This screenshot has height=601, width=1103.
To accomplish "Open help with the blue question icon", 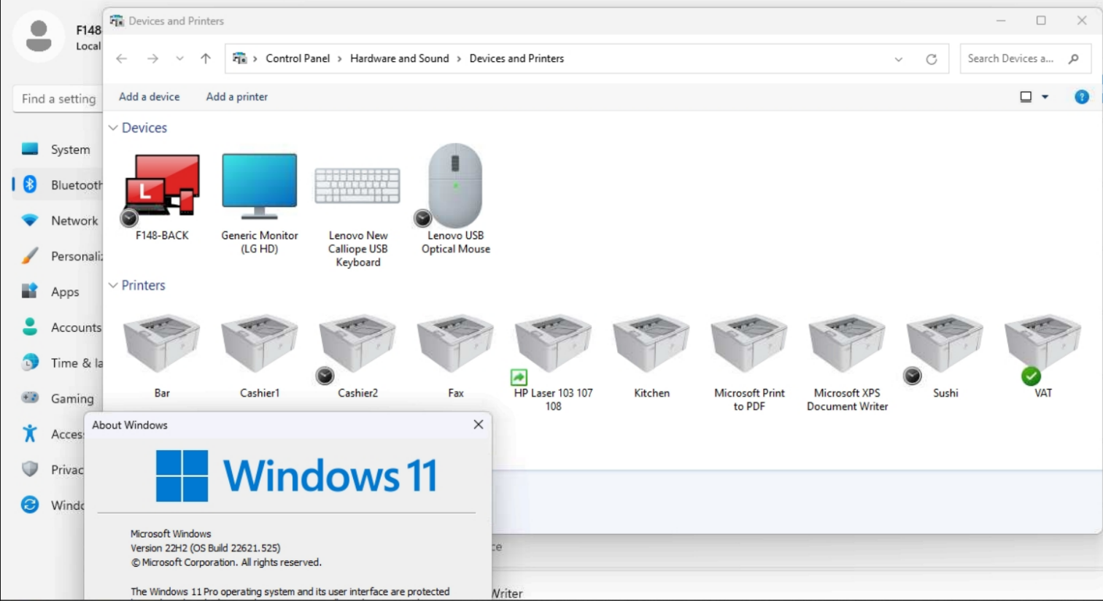I will tap(1082, 96).
